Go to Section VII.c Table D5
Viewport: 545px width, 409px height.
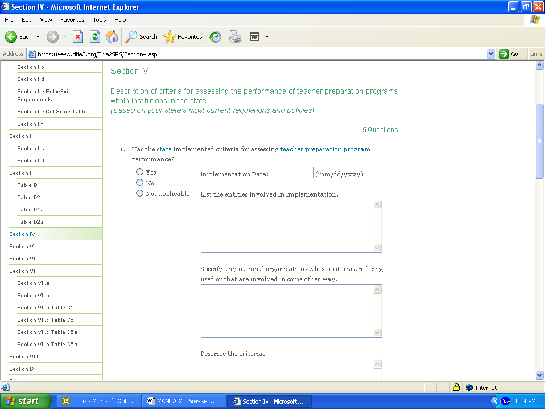[46, 308]
